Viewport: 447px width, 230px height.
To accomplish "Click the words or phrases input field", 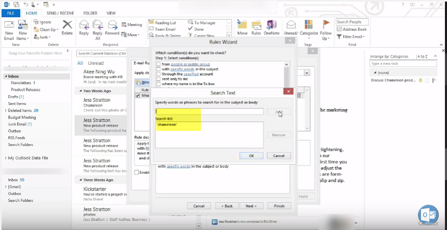I will 209,112.
